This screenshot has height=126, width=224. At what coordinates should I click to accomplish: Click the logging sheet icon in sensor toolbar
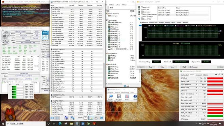91,118
